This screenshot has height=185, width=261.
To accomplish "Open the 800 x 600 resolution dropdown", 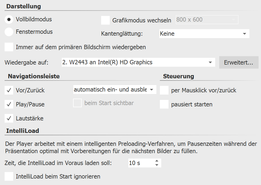I will 233,19.
